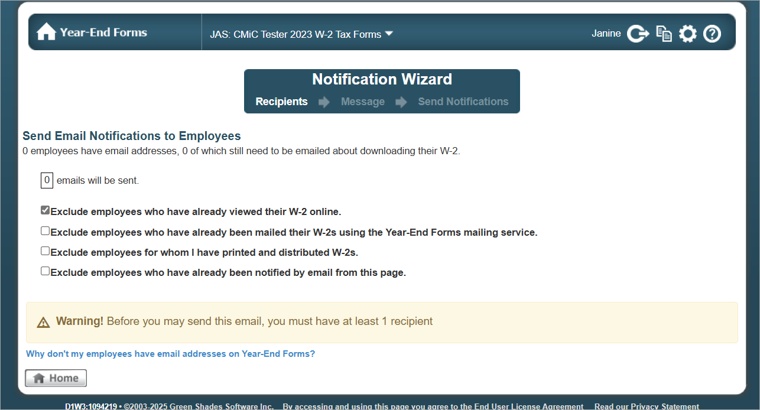Viewport: 760px width, 410px height.
Task: Expand the JAS: CMiC Tester 2023 W-2 dropdown
Action: click(301, 34)
